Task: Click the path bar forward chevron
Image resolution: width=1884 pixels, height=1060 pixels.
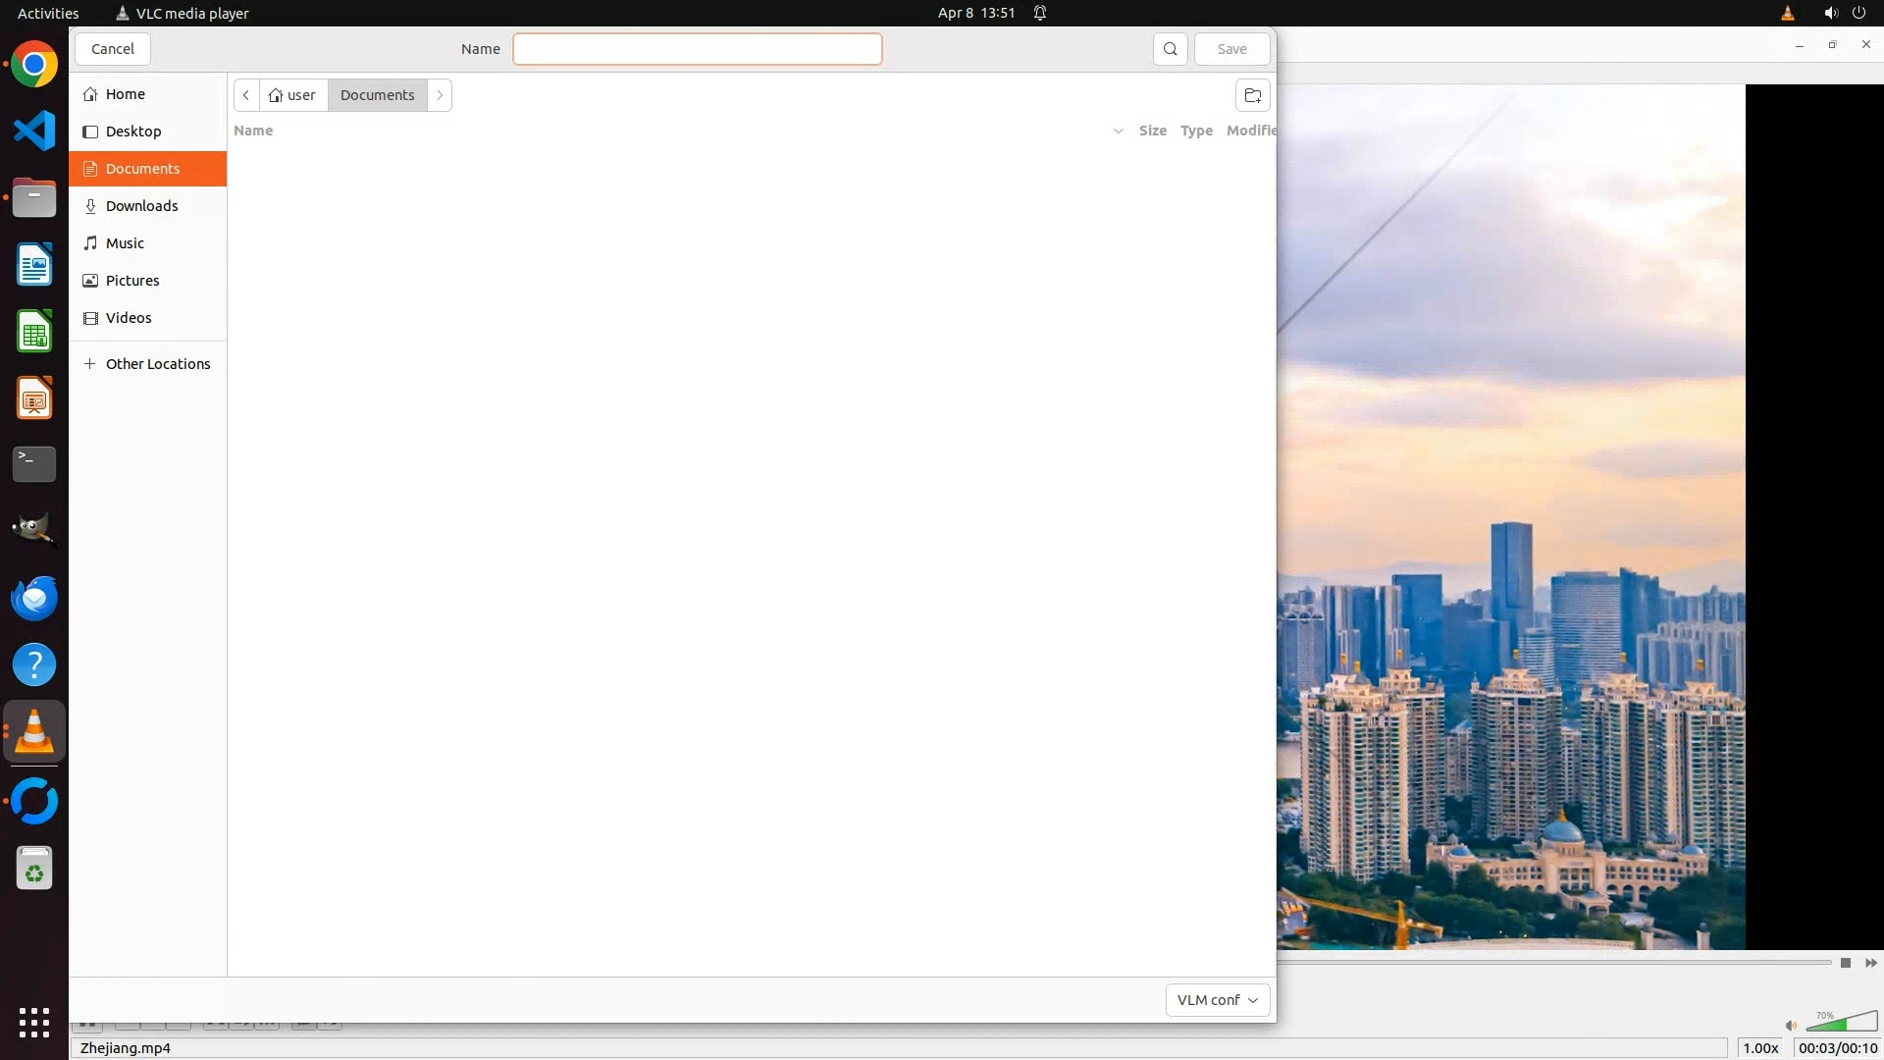Action: 440,95
